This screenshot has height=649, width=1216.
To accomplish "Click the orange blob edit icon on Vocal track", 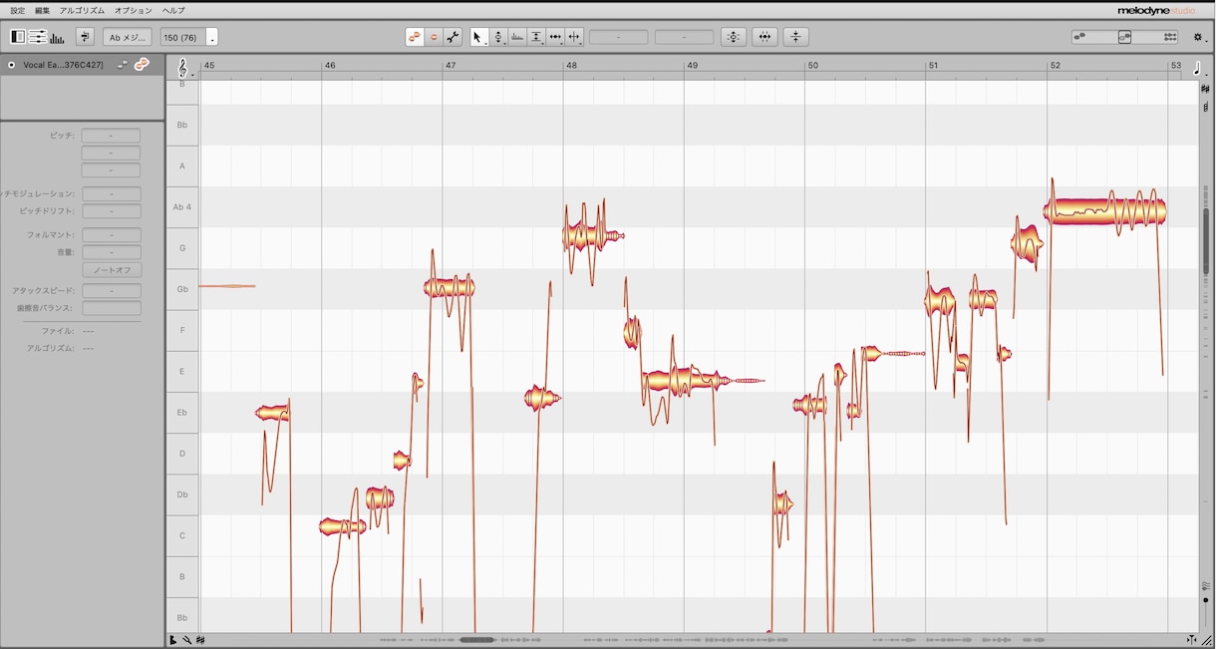I will click(142, 65).
